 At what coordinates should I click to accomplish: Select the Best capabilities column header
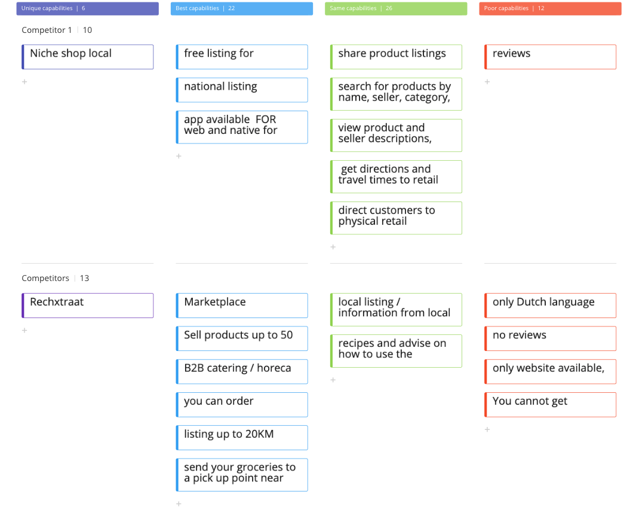click(242, 8)
